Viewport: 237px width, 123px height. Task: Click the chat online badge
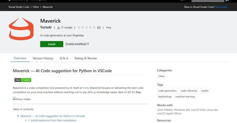23,80
